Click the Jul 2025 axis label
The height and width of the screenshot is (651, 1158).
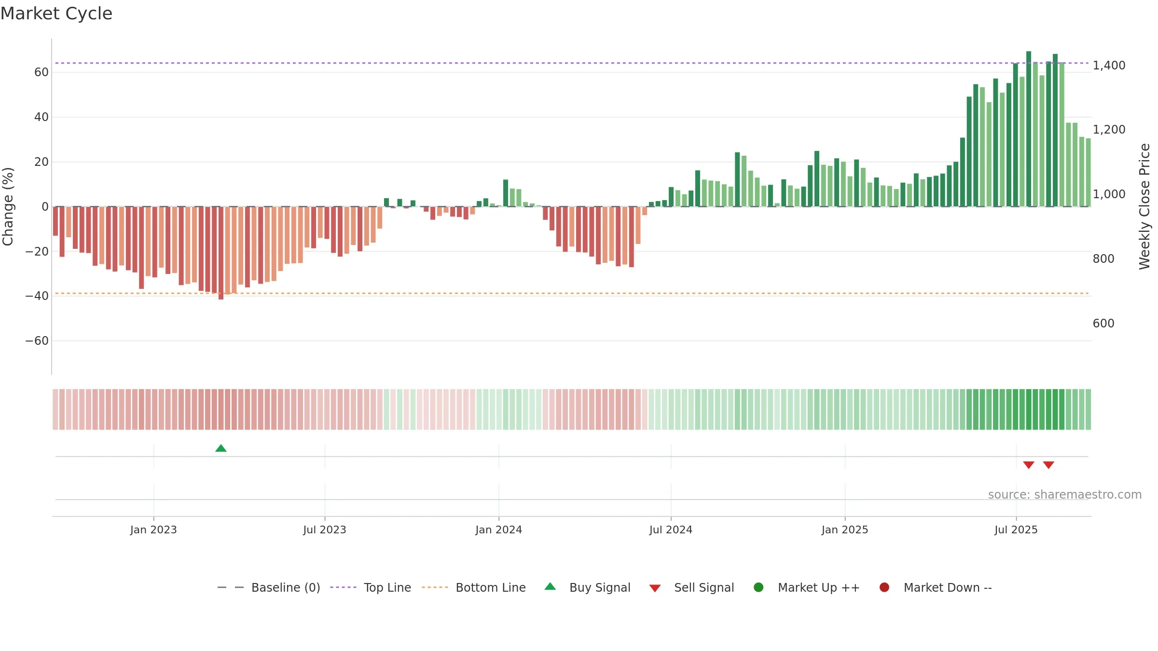click(x=1016, y=530)
